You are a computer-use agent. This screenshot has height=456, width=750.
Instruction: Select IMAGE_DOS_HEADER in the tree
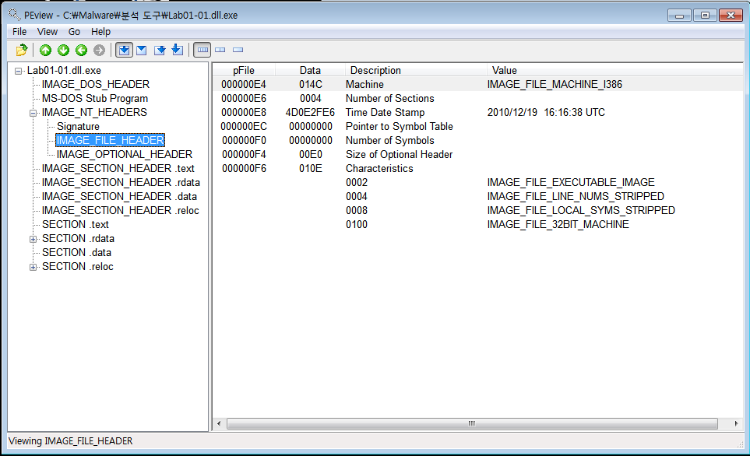pos(96,84)
